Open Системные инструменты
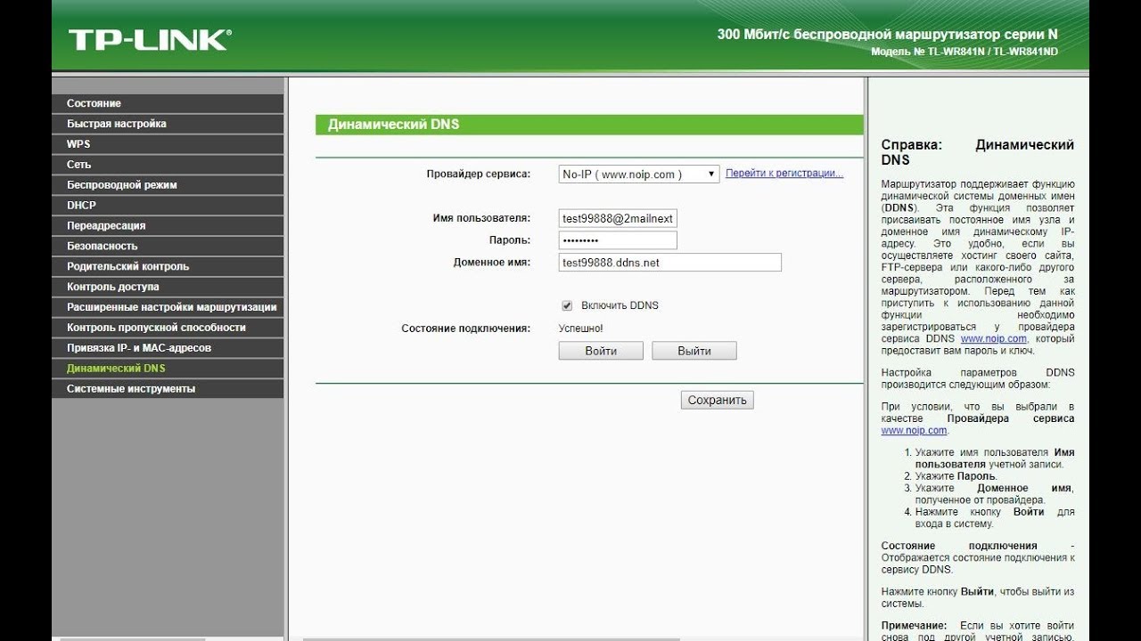Viewport: 1141px width, 641px height. tap(168, 389)
